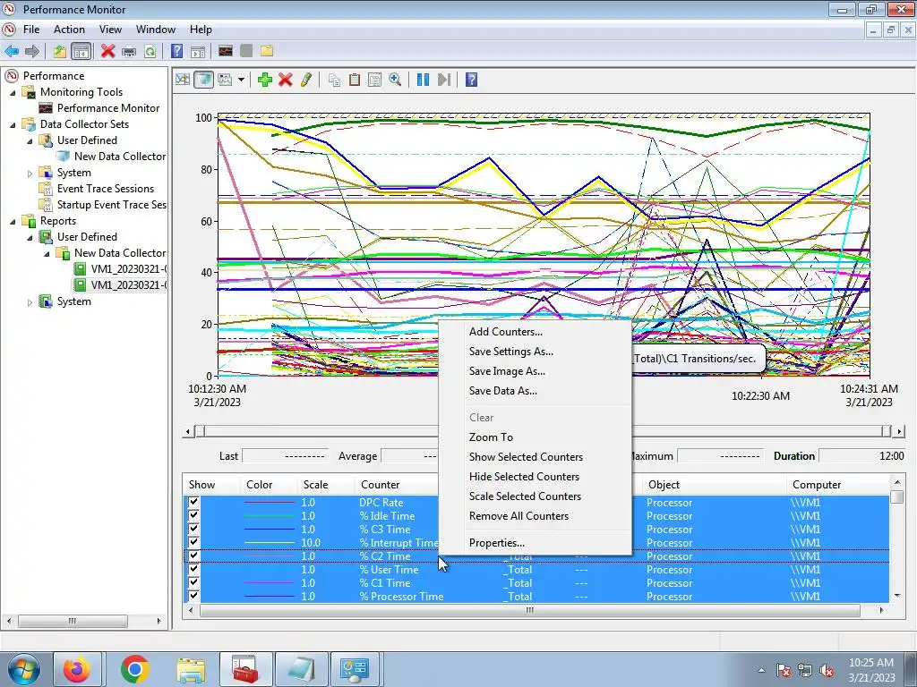Click the time range slider left handle

click(201, 431)
